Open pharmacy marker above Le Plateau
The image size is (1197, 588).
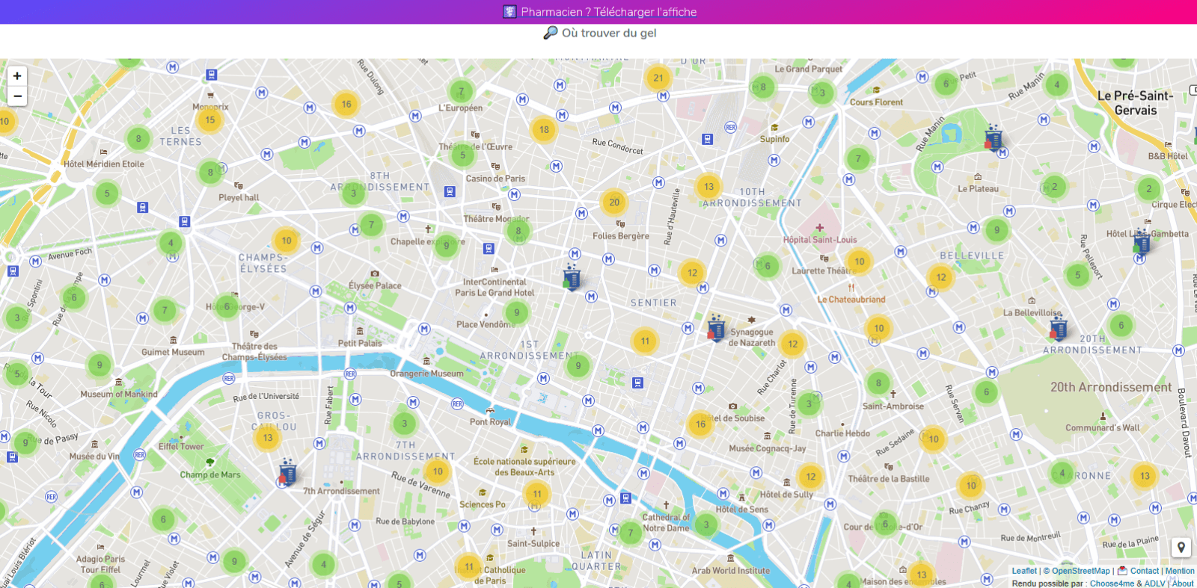click(x=994, y=137)
